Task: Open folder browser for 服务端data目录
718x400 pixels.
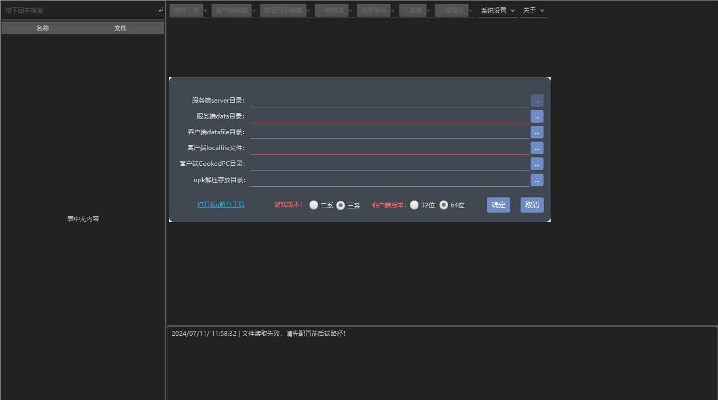Action: coord(536,116)
